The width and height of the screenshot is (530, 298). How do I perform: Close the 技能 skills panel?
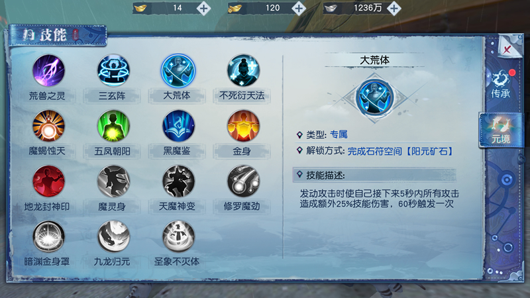[507, 49]
